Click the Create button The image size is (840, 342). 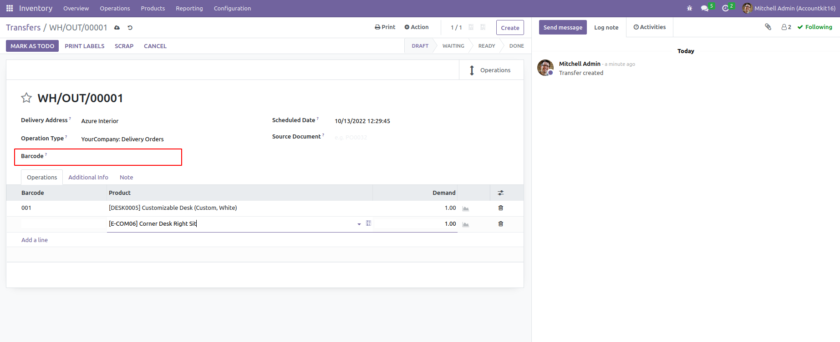tap(510, 27)
